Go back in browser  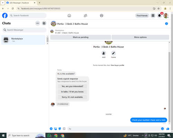(x=3, y=9)
